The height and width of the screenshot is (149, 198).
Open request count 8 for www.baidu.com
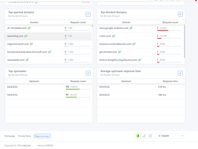[65, 60]
